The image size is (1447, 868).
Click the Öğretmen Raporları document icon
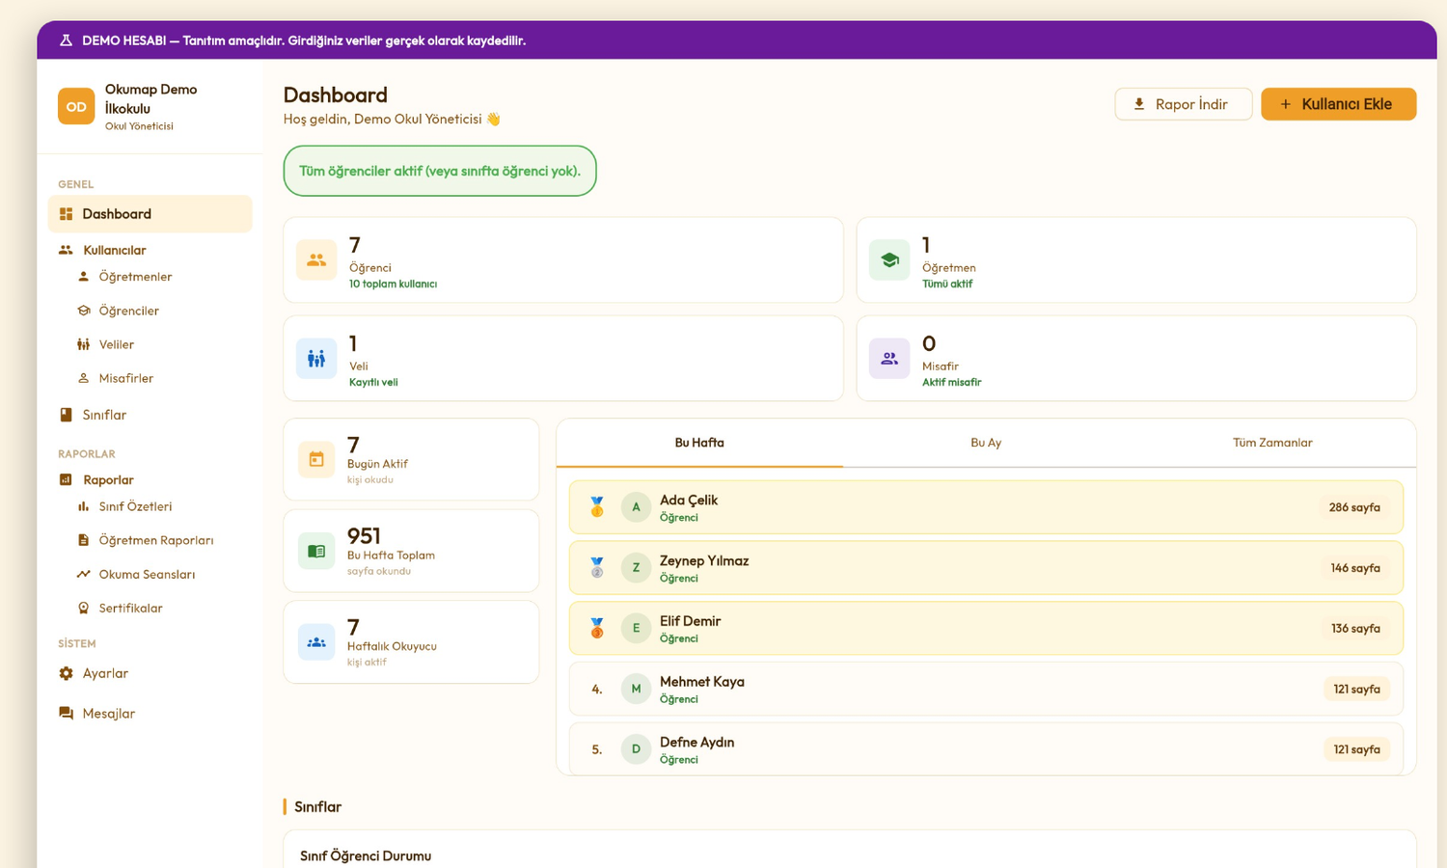[83, 540]
